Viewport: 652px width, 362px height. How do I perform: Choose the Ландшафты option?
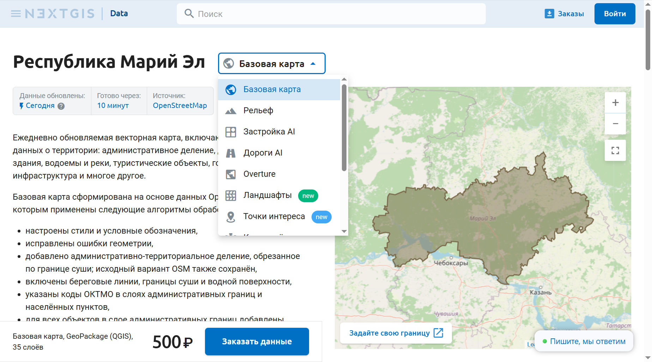click(279, 195)
